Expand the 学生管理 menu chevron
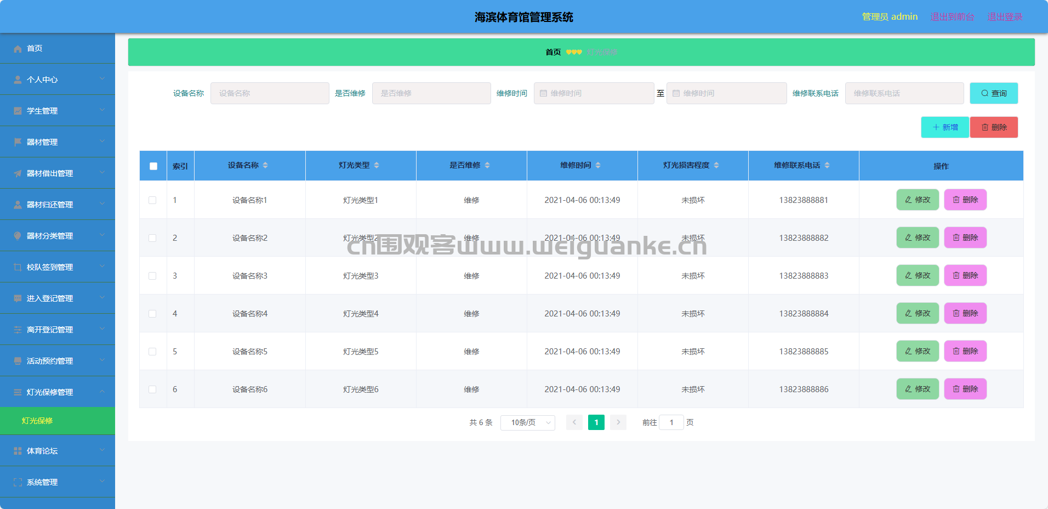The height and width of the screenshot is (509, 1048). coord(102,110)
